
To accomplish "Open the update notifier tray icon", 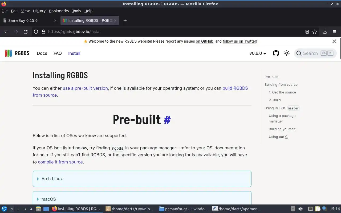I will click(x=324, y=209).
